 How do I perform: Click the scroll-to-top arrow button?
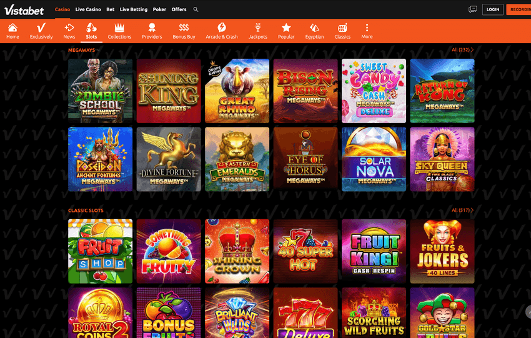(529, 312)
